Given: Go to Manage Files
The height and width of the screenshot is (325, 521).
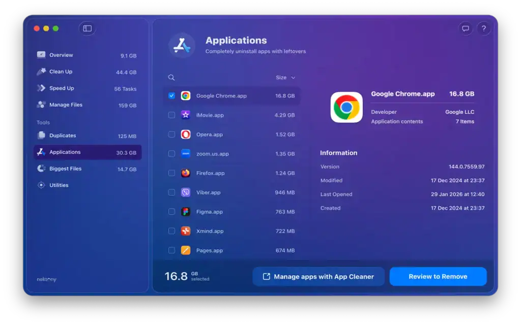Looking at the screenshot, I should 88,105.
